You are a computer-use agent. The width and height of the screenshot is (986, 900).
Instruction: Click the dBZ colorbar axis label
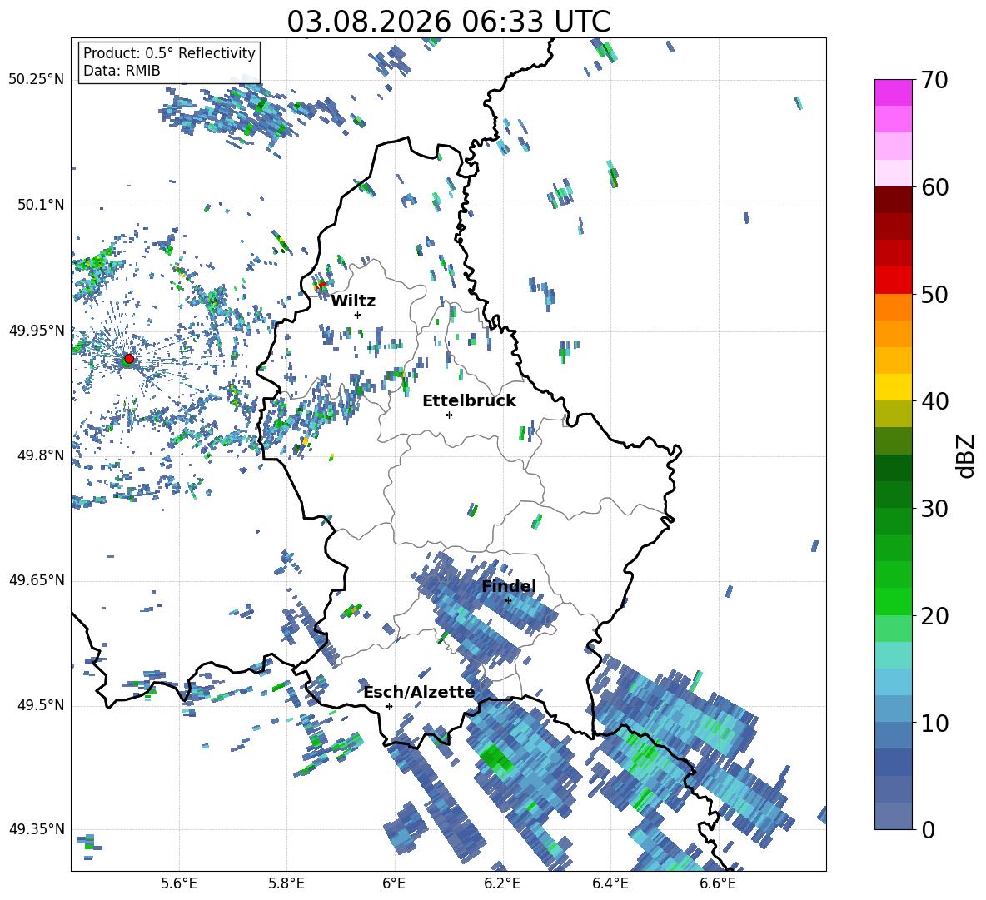coord(966,455)
